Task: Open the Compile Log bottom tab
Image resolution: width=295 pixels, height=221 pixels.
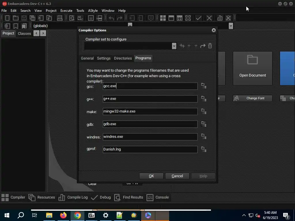Action: point(73,197)
